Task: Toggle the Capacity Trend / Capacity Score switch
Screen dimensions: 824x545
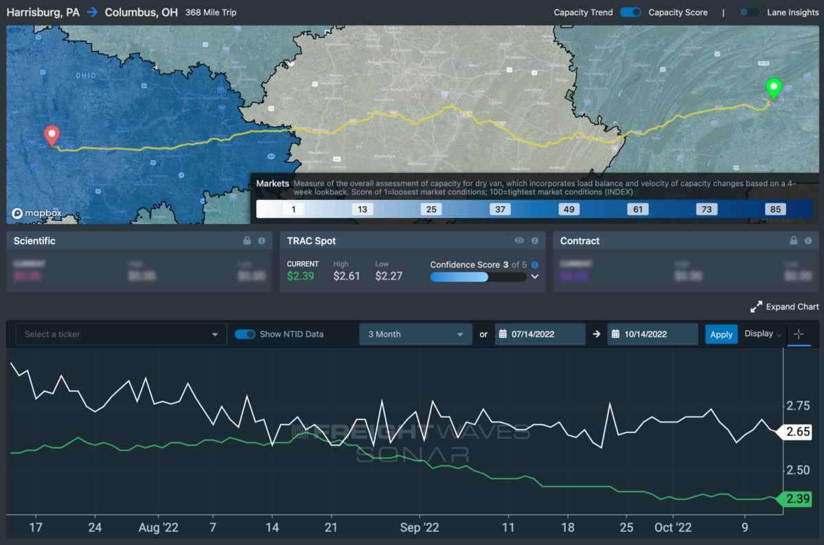Action: (x=630, y=12)
